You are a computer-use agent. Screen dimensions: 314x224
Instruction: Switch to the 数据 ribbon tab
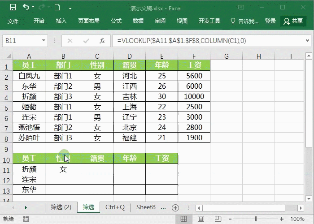[x=138, y=21]
